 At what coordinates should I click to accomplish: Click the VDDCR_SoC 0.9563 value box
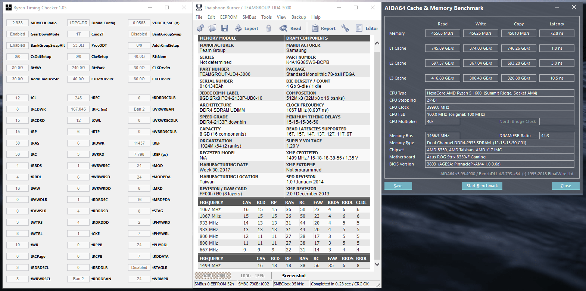139,23
